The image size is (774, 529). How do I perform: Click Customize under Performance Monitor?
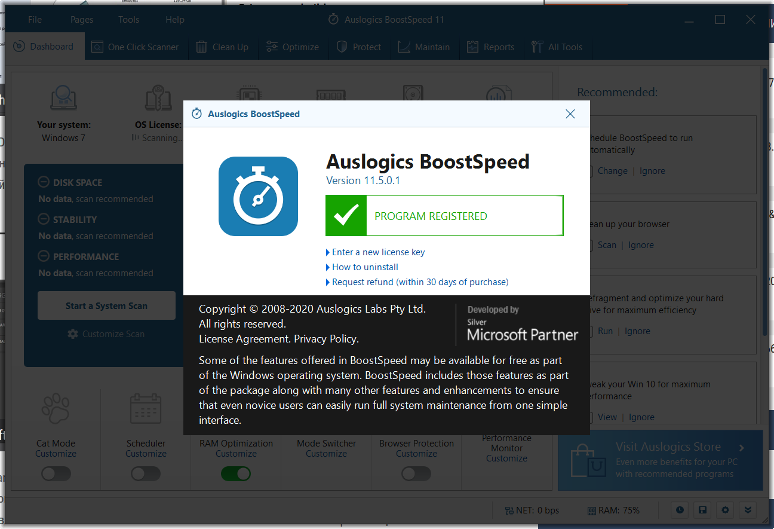point(506,458)
